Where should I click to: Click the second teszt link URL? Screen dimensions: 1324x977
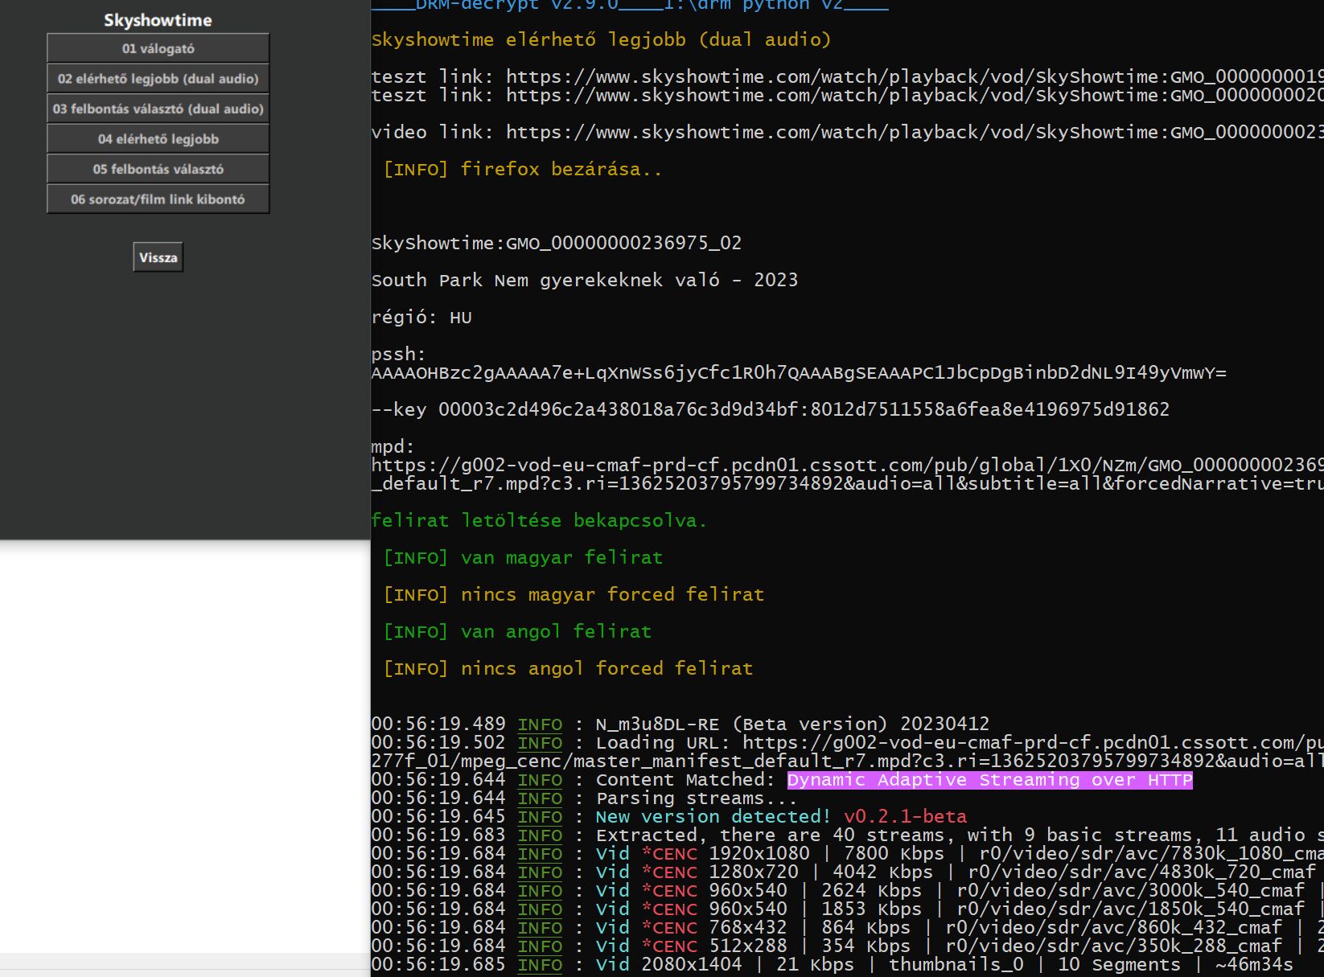[x=915, y=95]
